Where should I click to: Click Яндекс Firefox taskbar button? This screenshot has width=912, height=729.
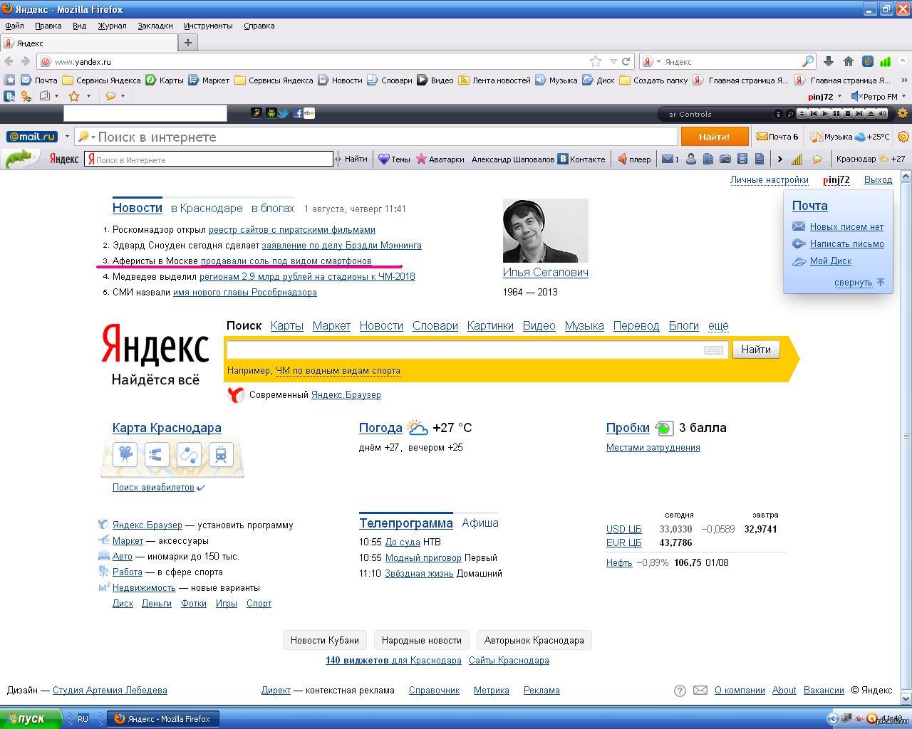[x=163, y=719]
